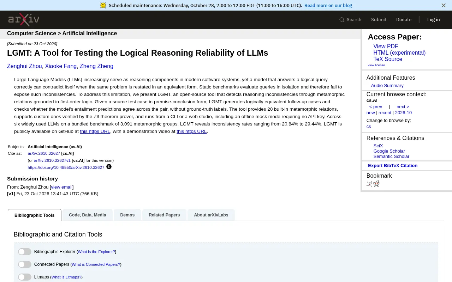Open the View PDF link

(386, 47)
